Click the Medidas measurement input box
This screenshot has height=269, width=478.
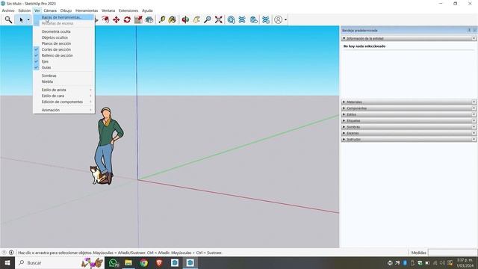click(x=452, y=253)
